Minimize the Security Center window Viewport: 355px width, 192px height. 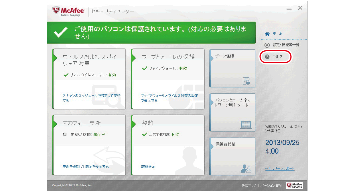(289, 9)
